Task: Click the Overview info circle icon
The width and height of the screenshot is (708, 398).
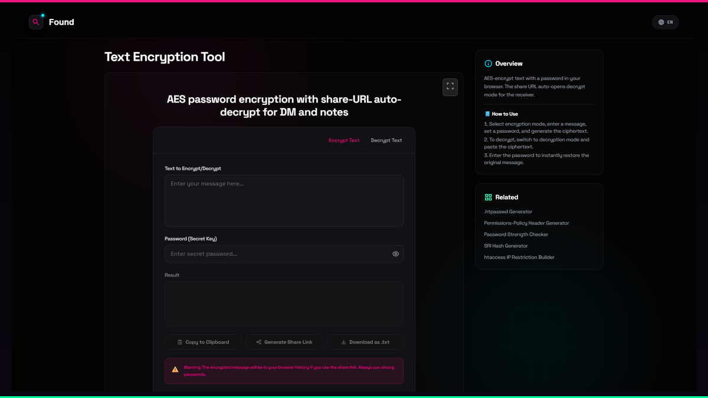Action: [x=488, y=64]
